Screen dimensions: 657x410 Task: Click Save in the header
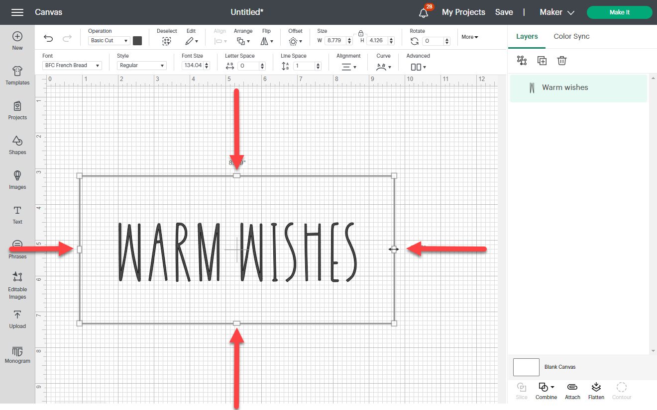(x=504, y=12)
